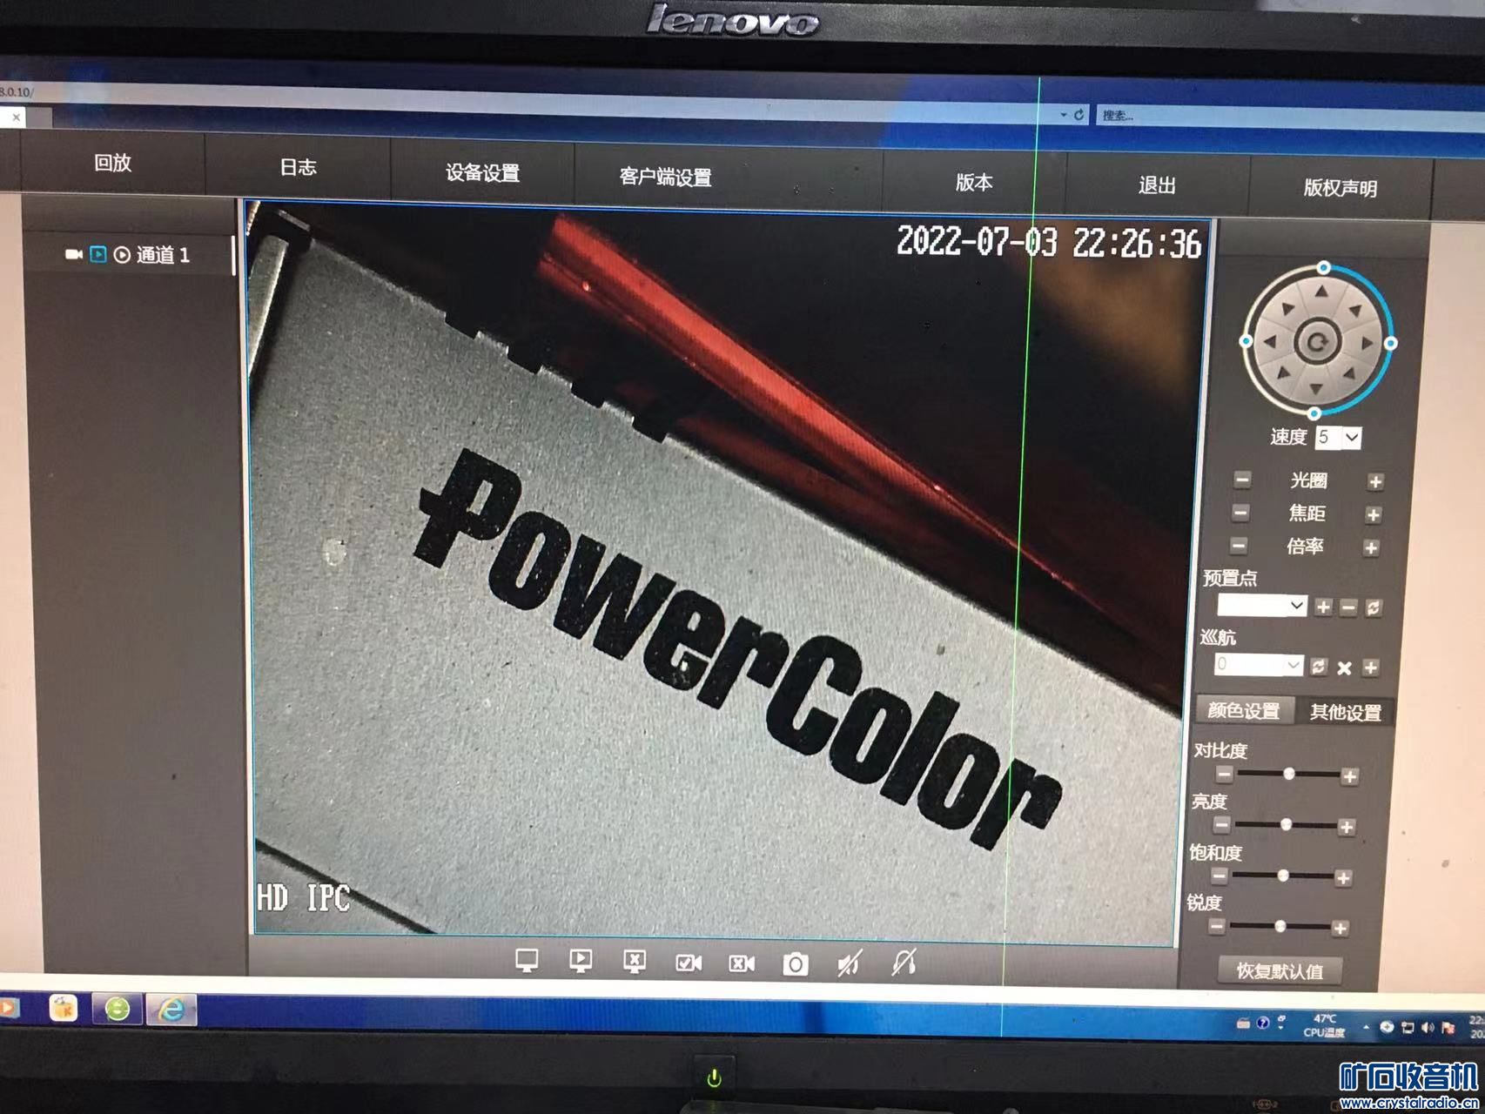Open the 版本 version page

point(973,182)
